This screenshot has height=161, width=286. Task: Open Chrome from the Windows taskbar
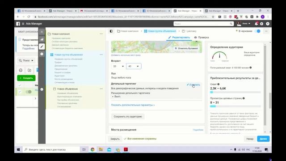(x=93, y=149)
